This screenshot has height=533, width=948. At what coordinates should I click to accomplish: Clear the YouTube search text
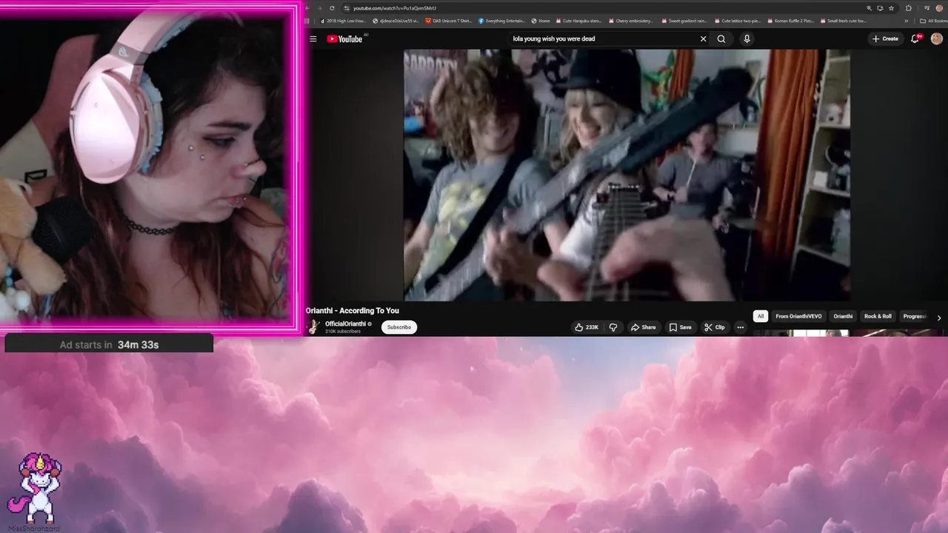point(704,38)
